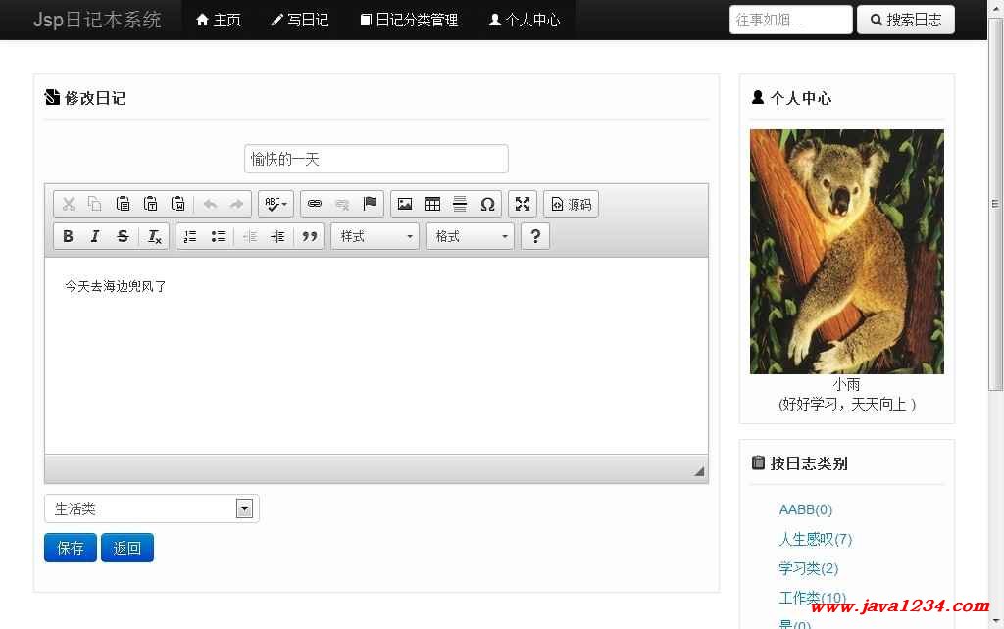The image size is (1004, 629).
Task: Open the AABB(0) category link
Action: [x=806, y=510]
